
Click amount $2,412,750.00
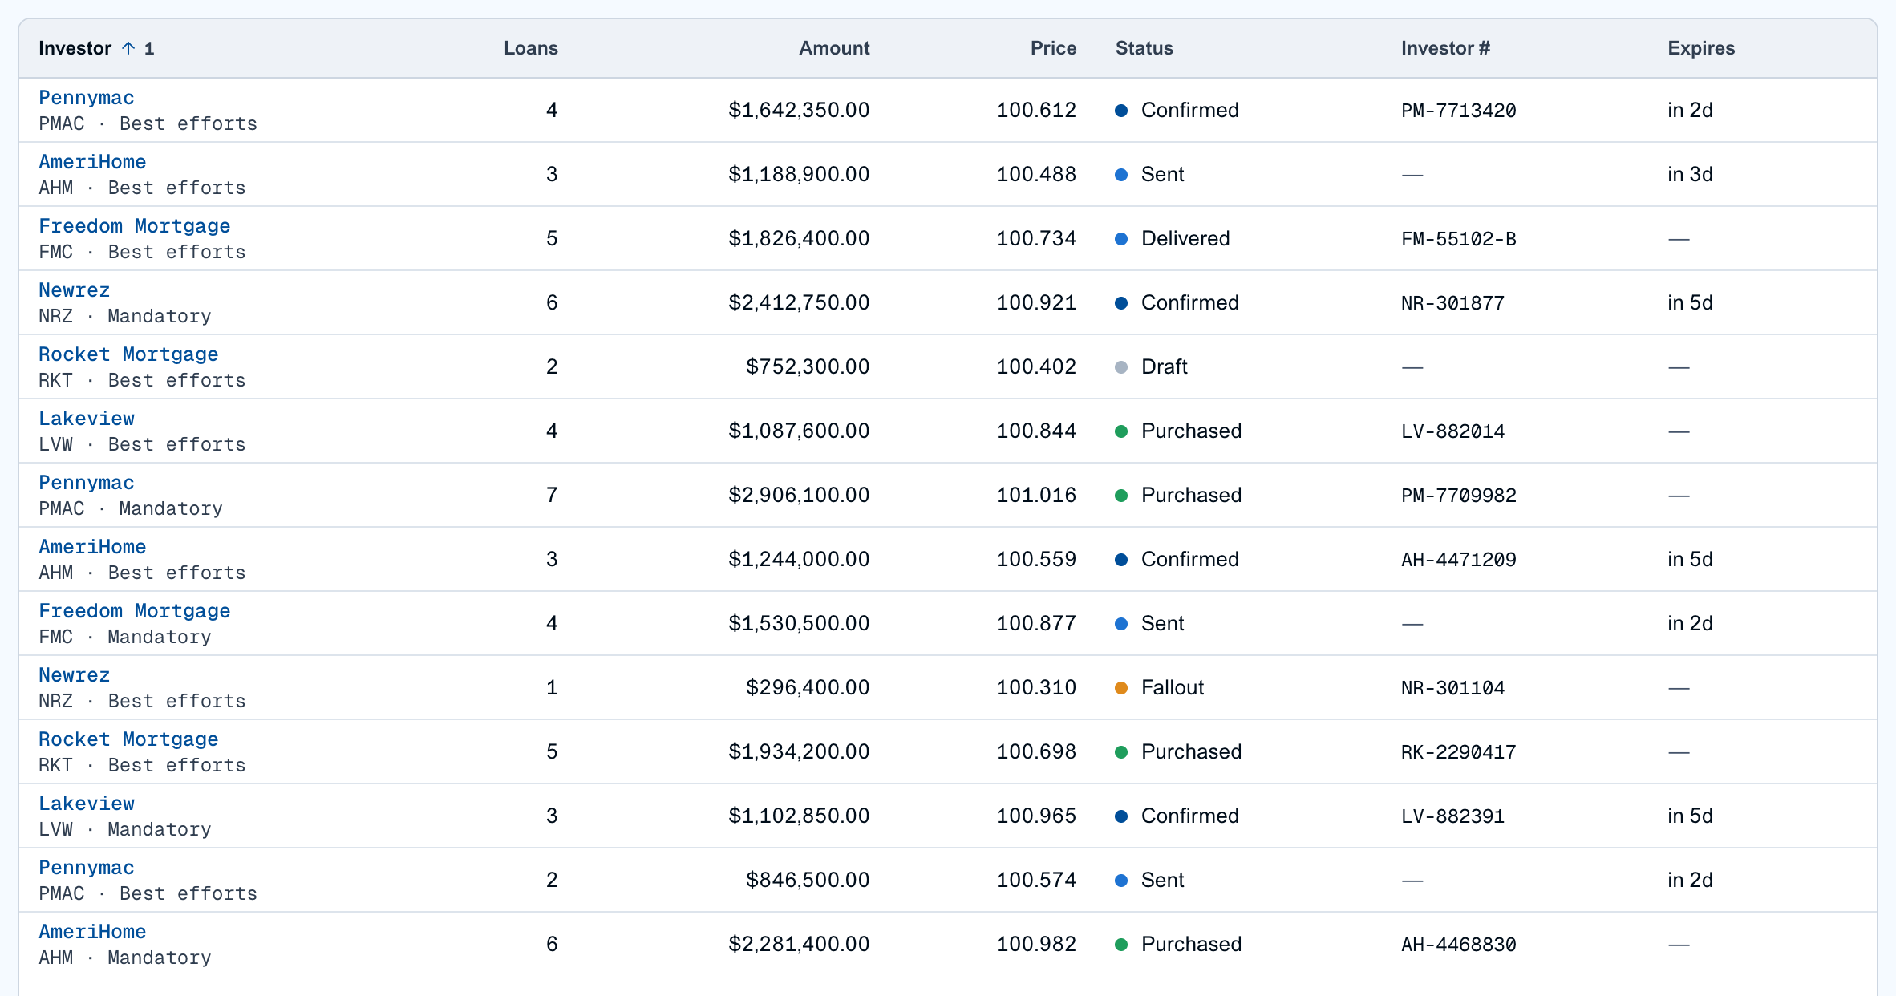(799, 302)
